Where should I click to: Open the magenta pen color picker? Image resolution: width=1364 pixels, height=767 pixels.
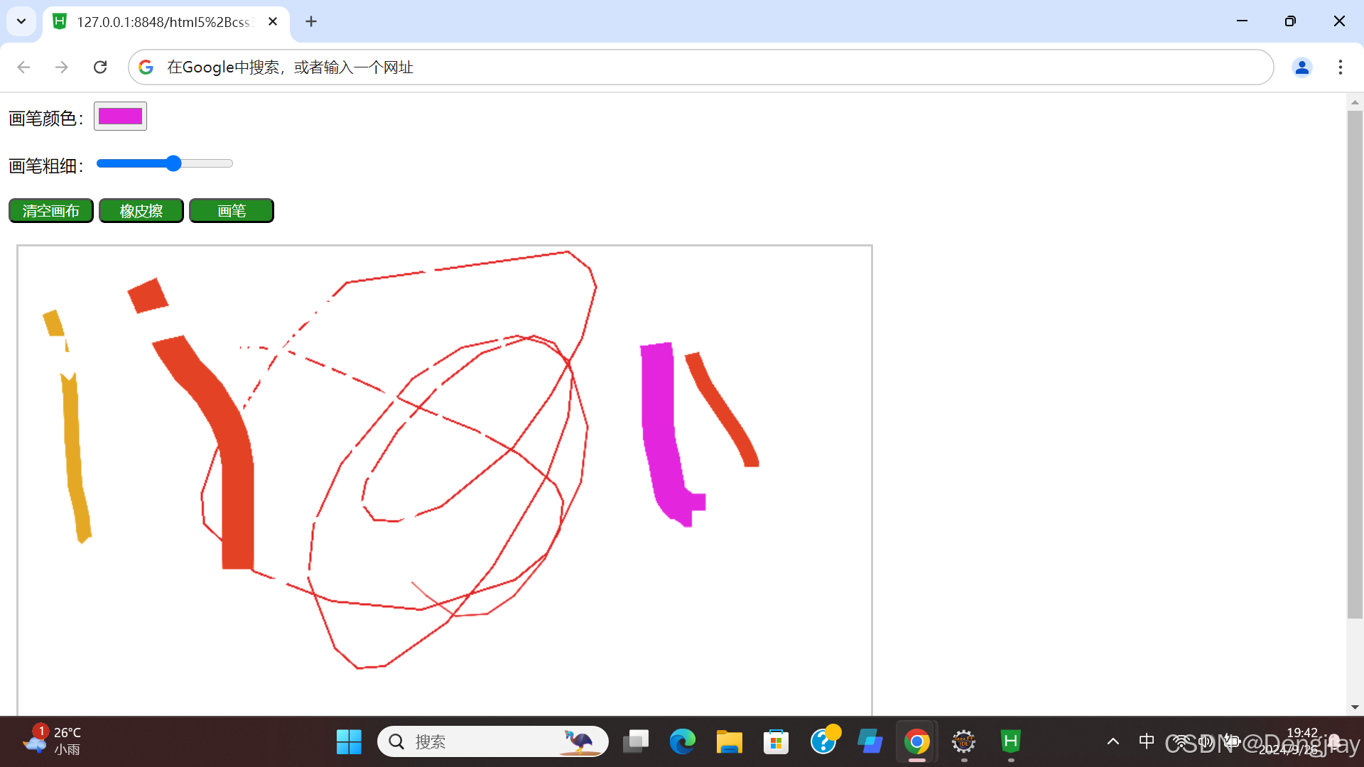(120, 116)
